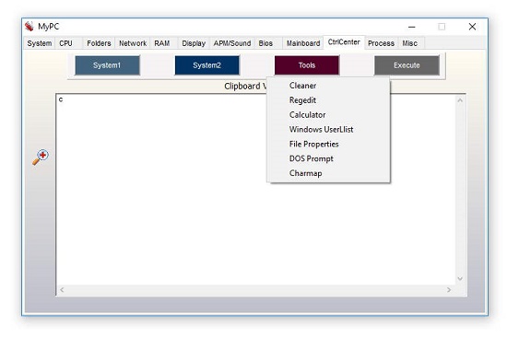Collapse the Tools dropdown menu button
This screenshot has height=338, width=507.
[307, 65]
